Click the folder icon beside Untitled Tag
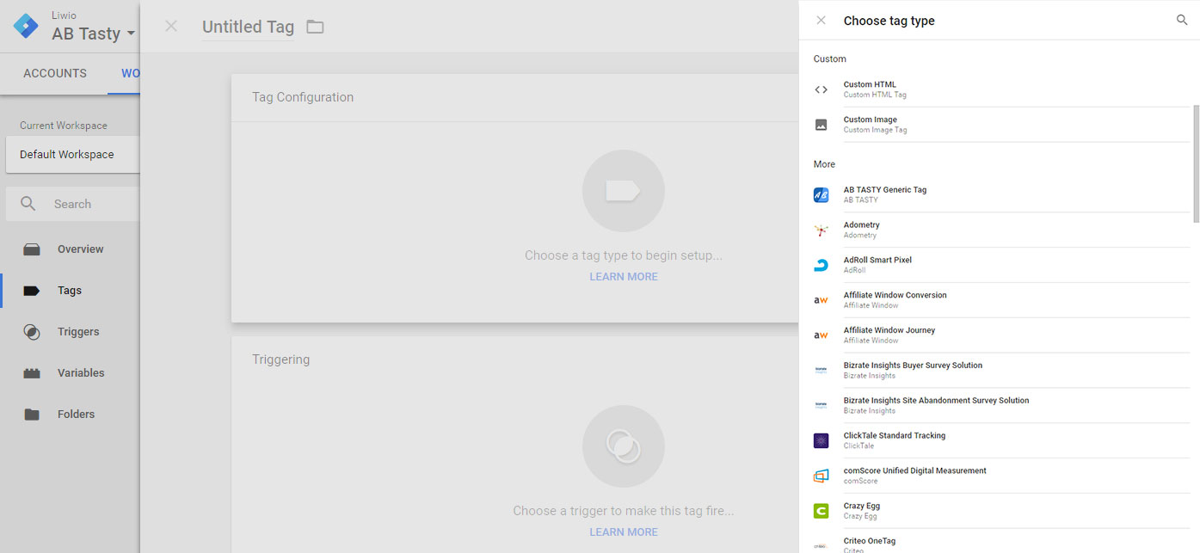Viewport: 1200px width, 553px height. (316, 27)
